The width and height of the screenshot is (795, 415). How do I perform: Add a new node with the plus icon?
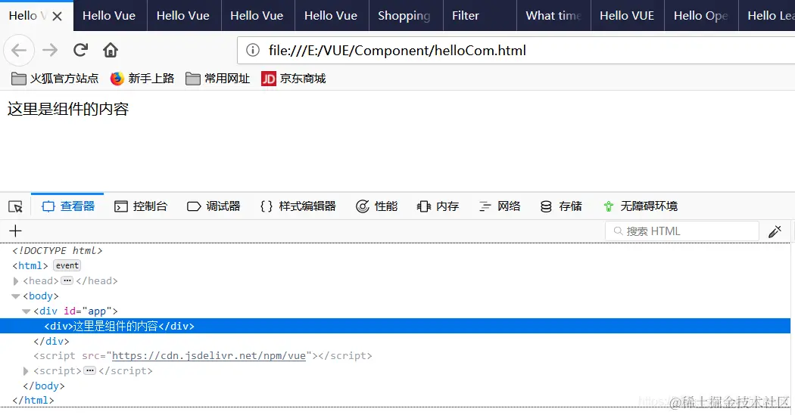coord(15,231)
